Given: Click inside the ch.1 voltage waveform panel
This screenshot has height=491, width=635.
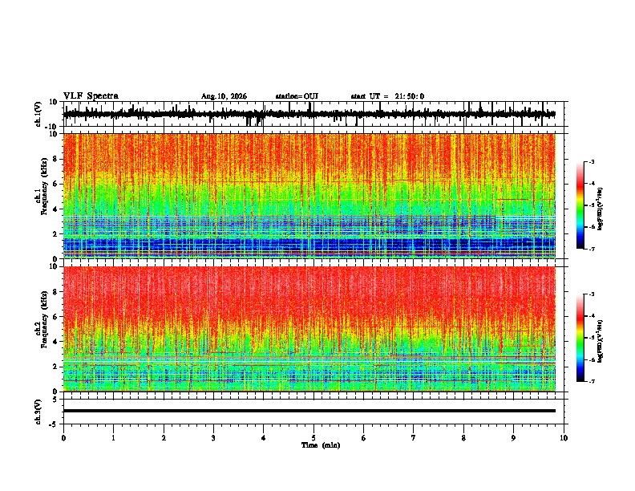Looking at the screenshot, I should [313, 114].
